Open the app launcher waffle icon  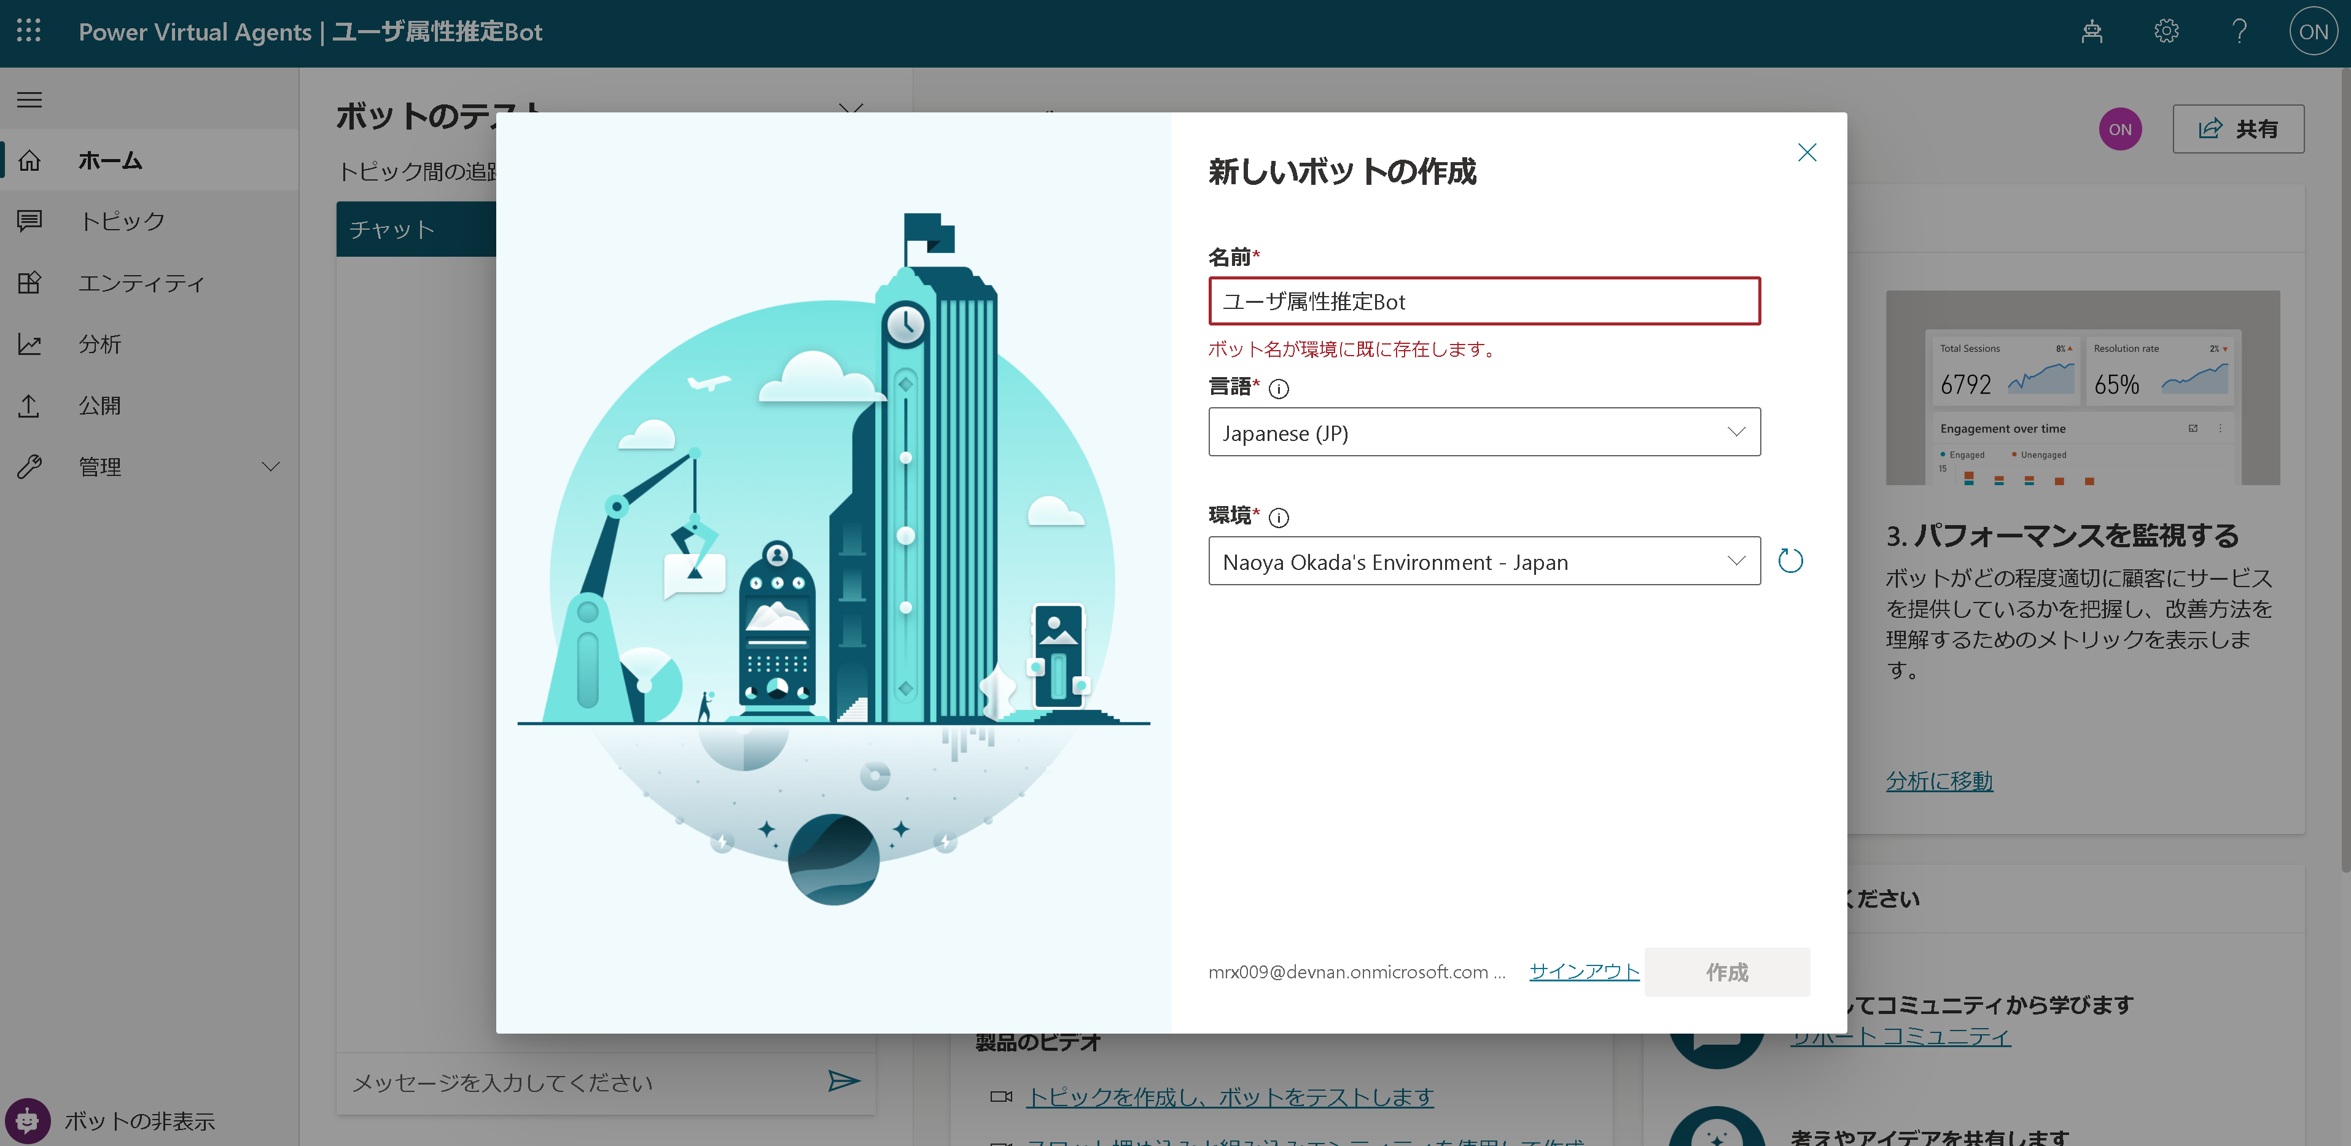pyautogui.click(x=28, y=31)
